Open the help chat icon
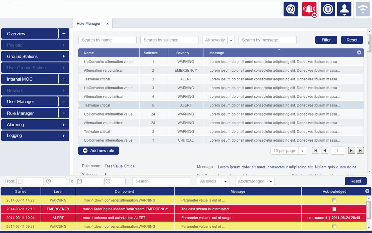This screenshot has width=372, height=233. click(x=291, y=9)
